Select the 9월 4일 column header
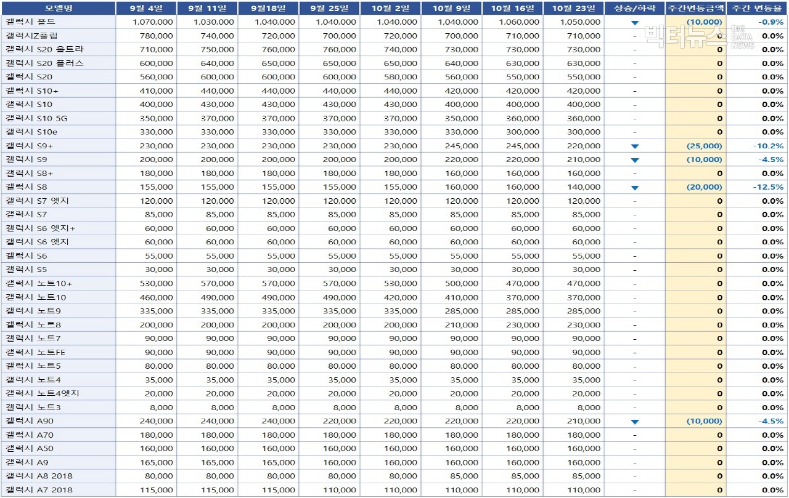The width and height of the screenshot is (789, 498). point(146,8)
